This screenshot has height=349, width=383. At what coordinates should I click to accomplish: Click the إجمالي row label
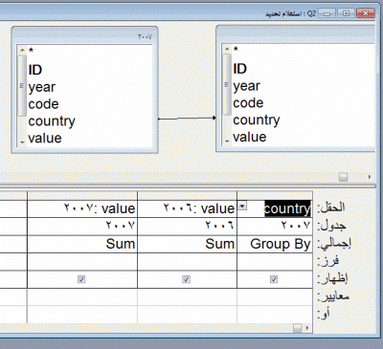click(x=334, y=244)
